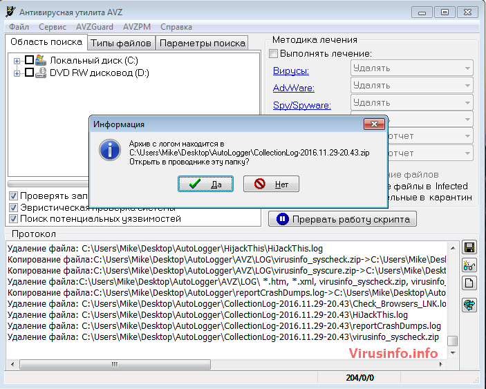This screenshot has height=389, width=486.
Task: Select log line with virusinfo_syscure.zip copy
Action: [227, 270]
